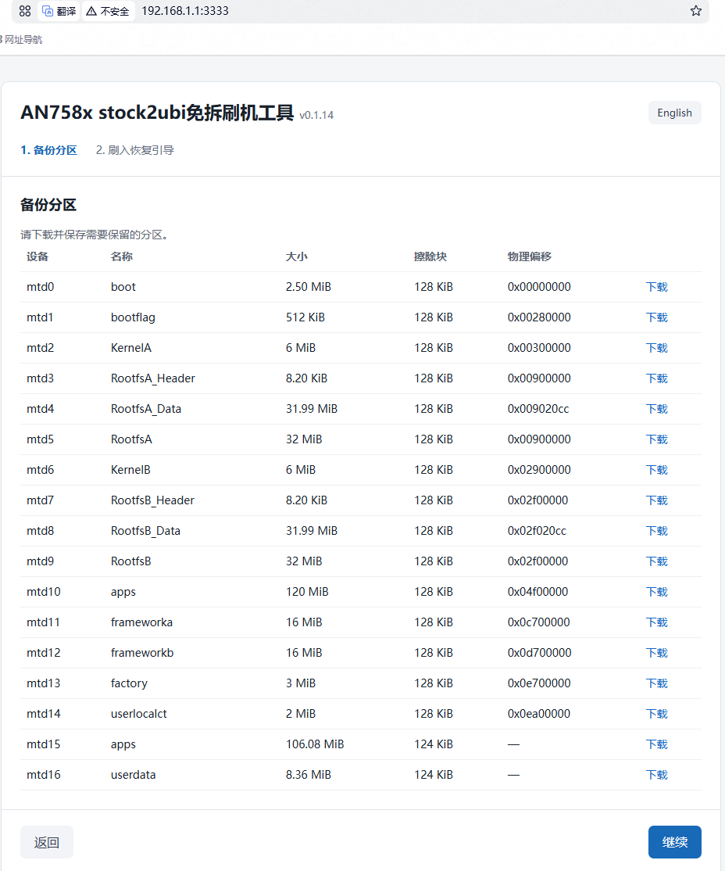Click the frameworkb name cell
The image size is (725, 871).
142,654
